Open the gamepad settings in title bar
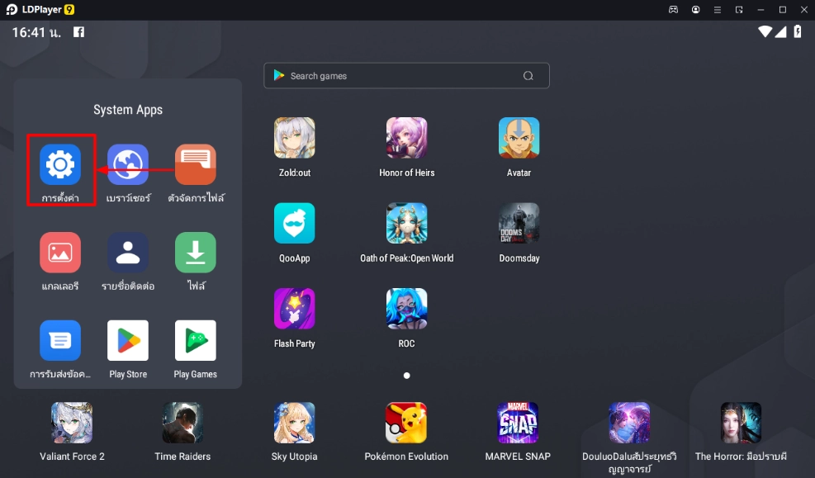 [674, 10]
